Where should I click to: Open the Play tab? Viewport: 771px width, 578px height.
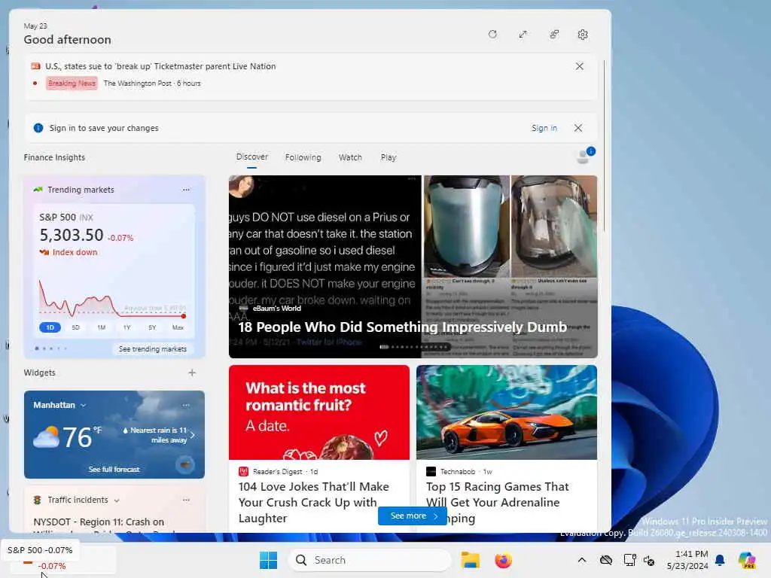pos(388,157)
